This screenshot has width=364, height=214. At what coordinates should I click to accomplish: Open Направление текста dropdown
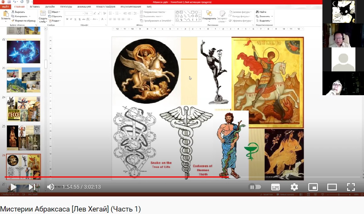153,12
